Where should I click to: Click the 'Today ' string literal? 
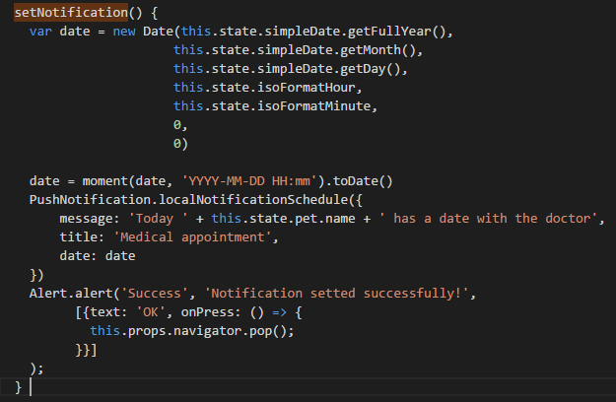pos(159,219)
